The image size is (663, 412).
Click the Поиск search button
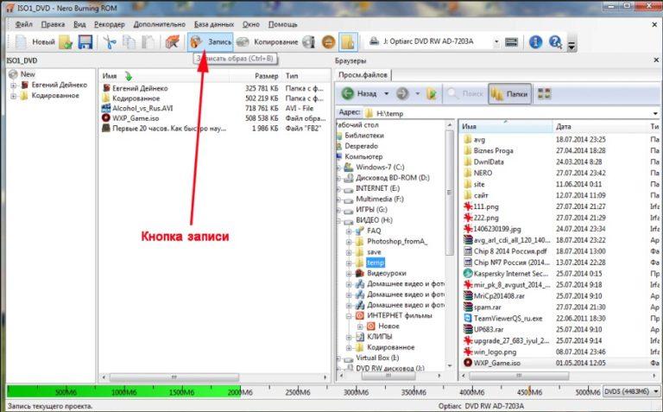pos(465,93)
